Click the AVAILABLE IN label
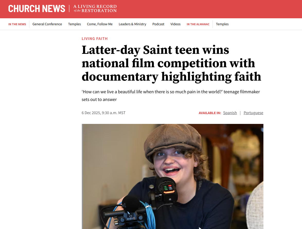 click(x=210, y=113)
